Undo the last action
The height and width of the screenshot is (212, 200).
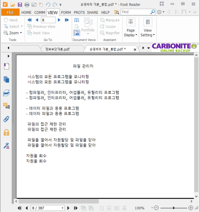click(x=48, y=5)
